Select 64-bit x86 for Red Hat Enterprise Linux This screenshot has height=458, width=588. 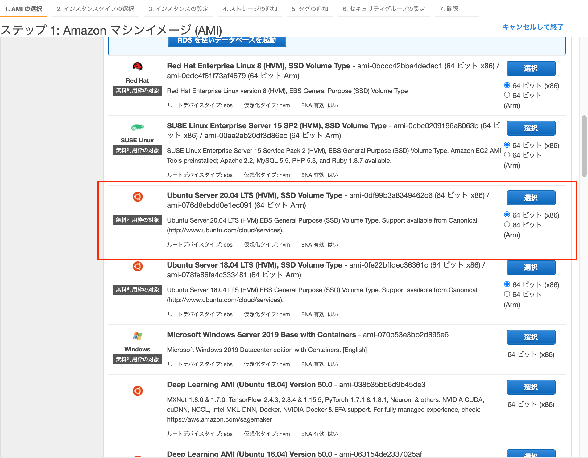(507, 85)
